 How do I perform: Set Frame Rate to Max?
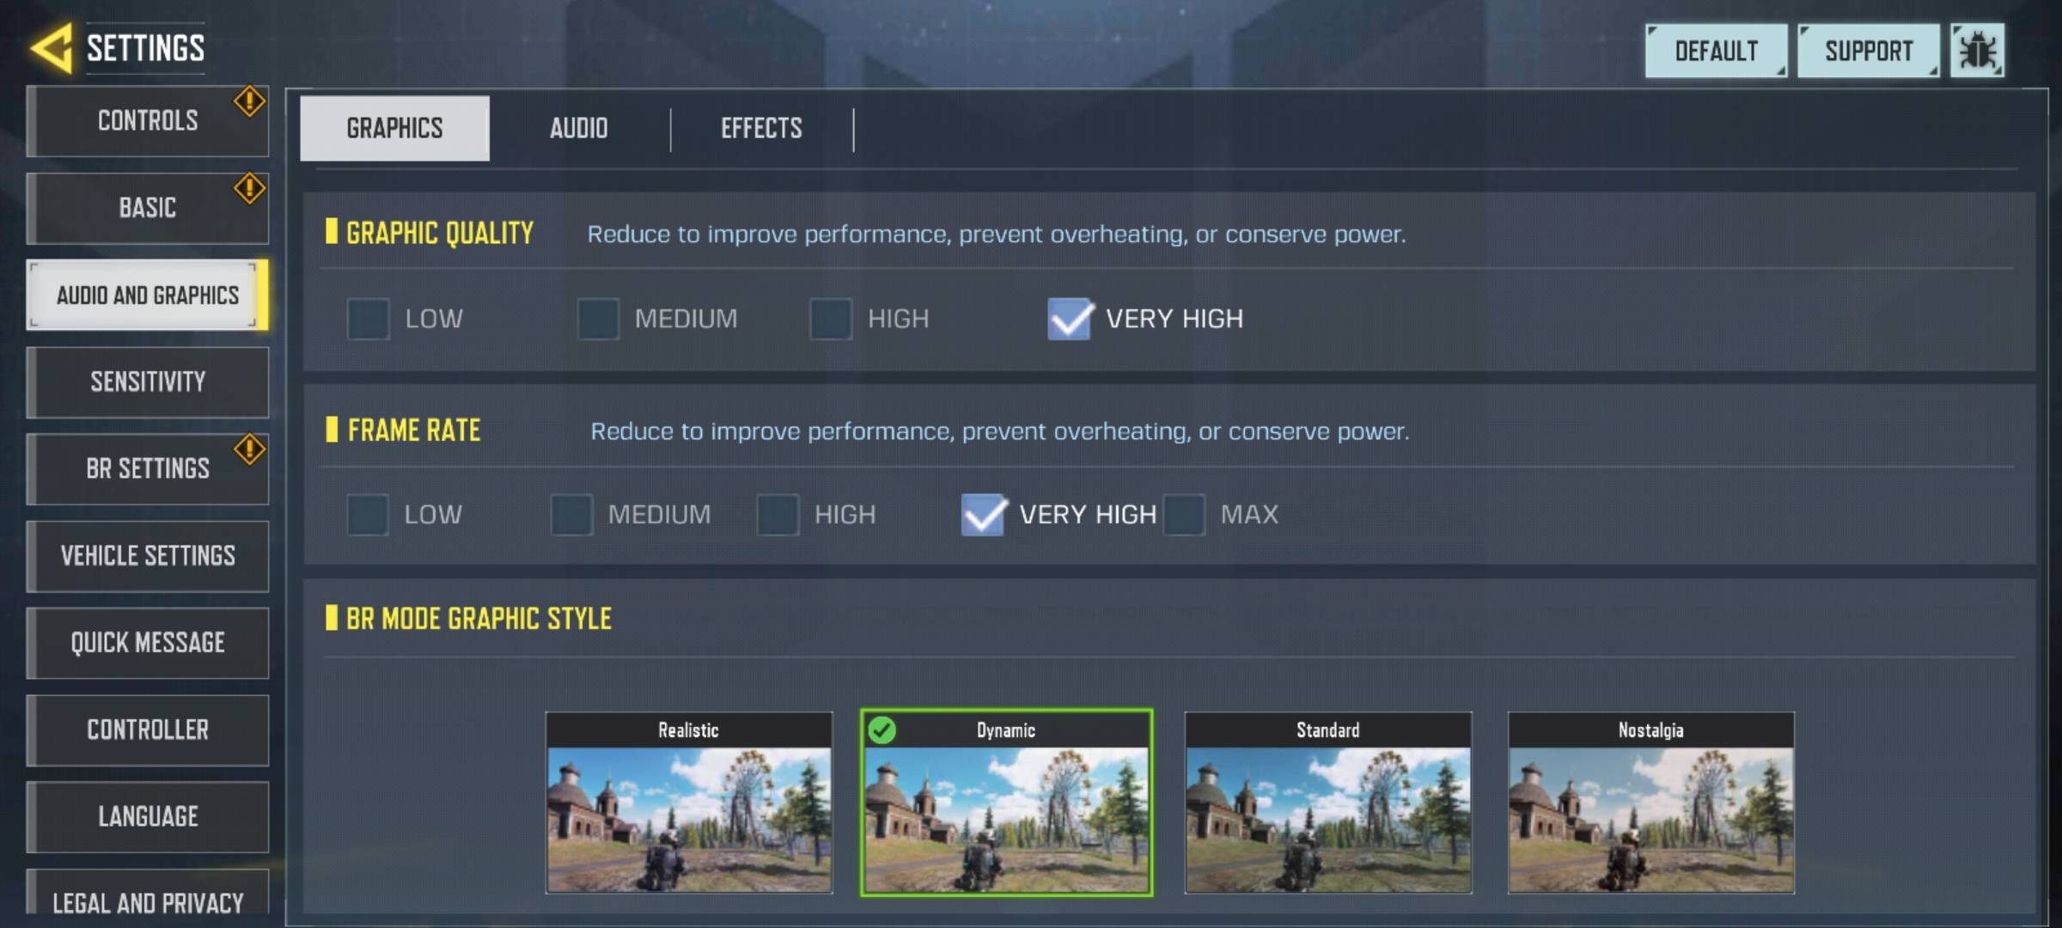click(1184, 515)
